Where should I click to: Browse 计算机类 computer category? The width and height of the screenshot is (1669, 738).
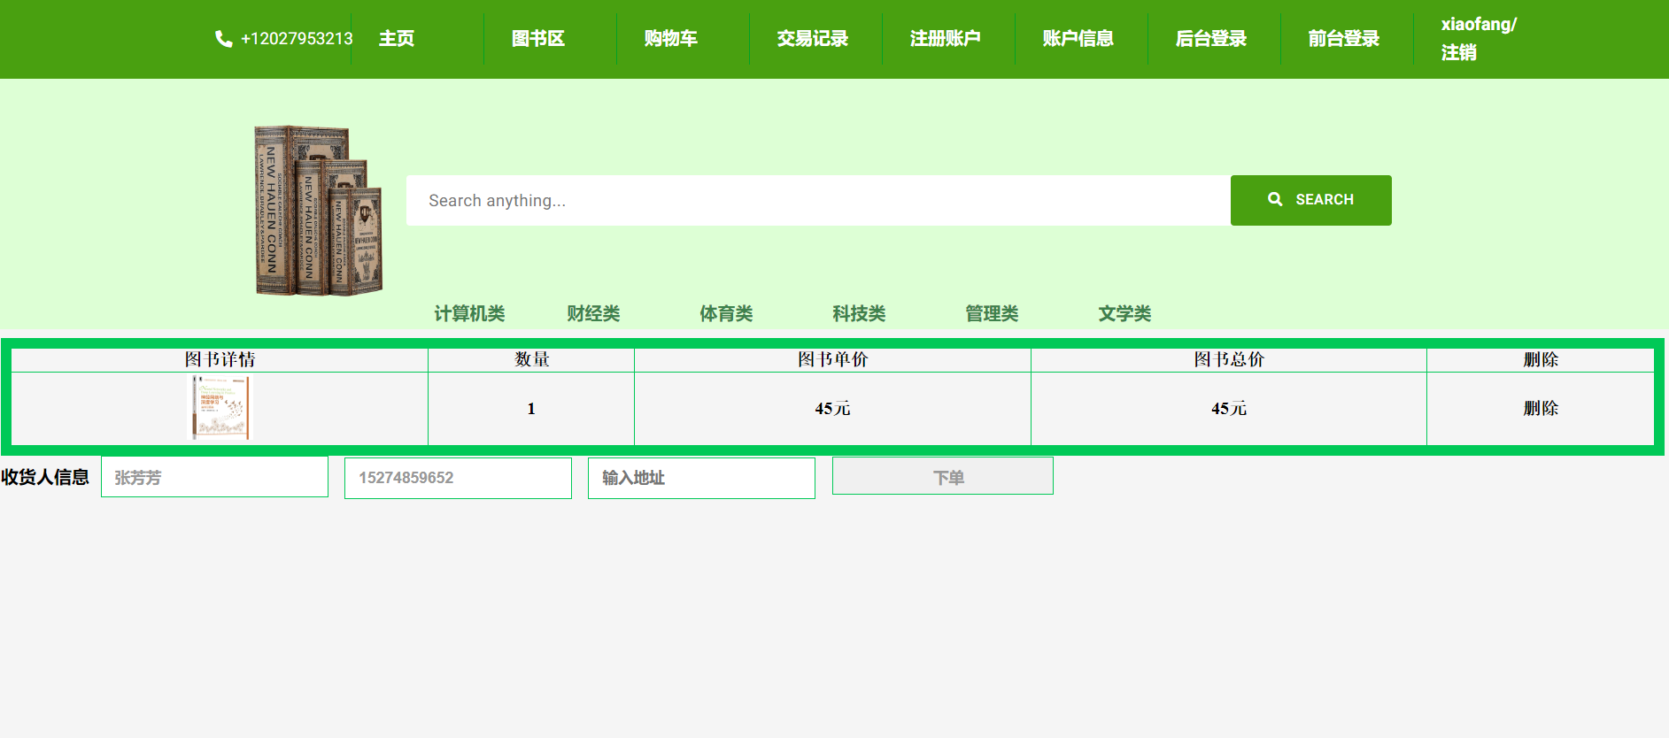(469, 313)
